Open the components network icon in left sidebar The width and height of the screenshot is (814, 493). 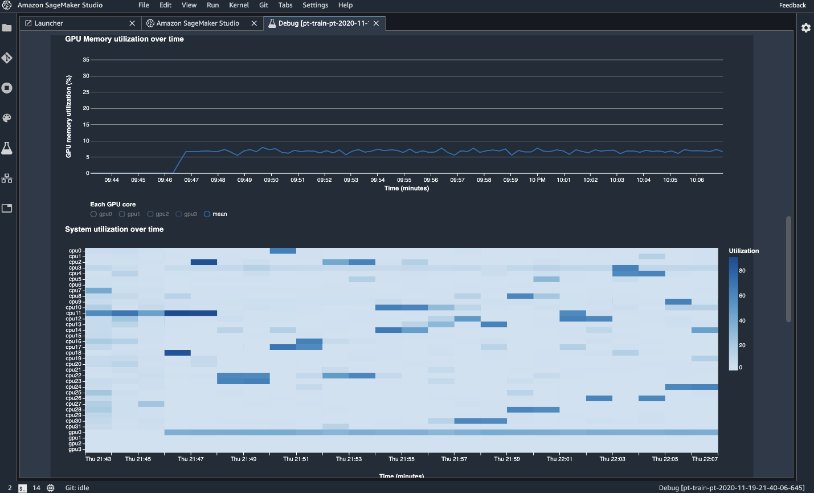click(x=7, y=178)
